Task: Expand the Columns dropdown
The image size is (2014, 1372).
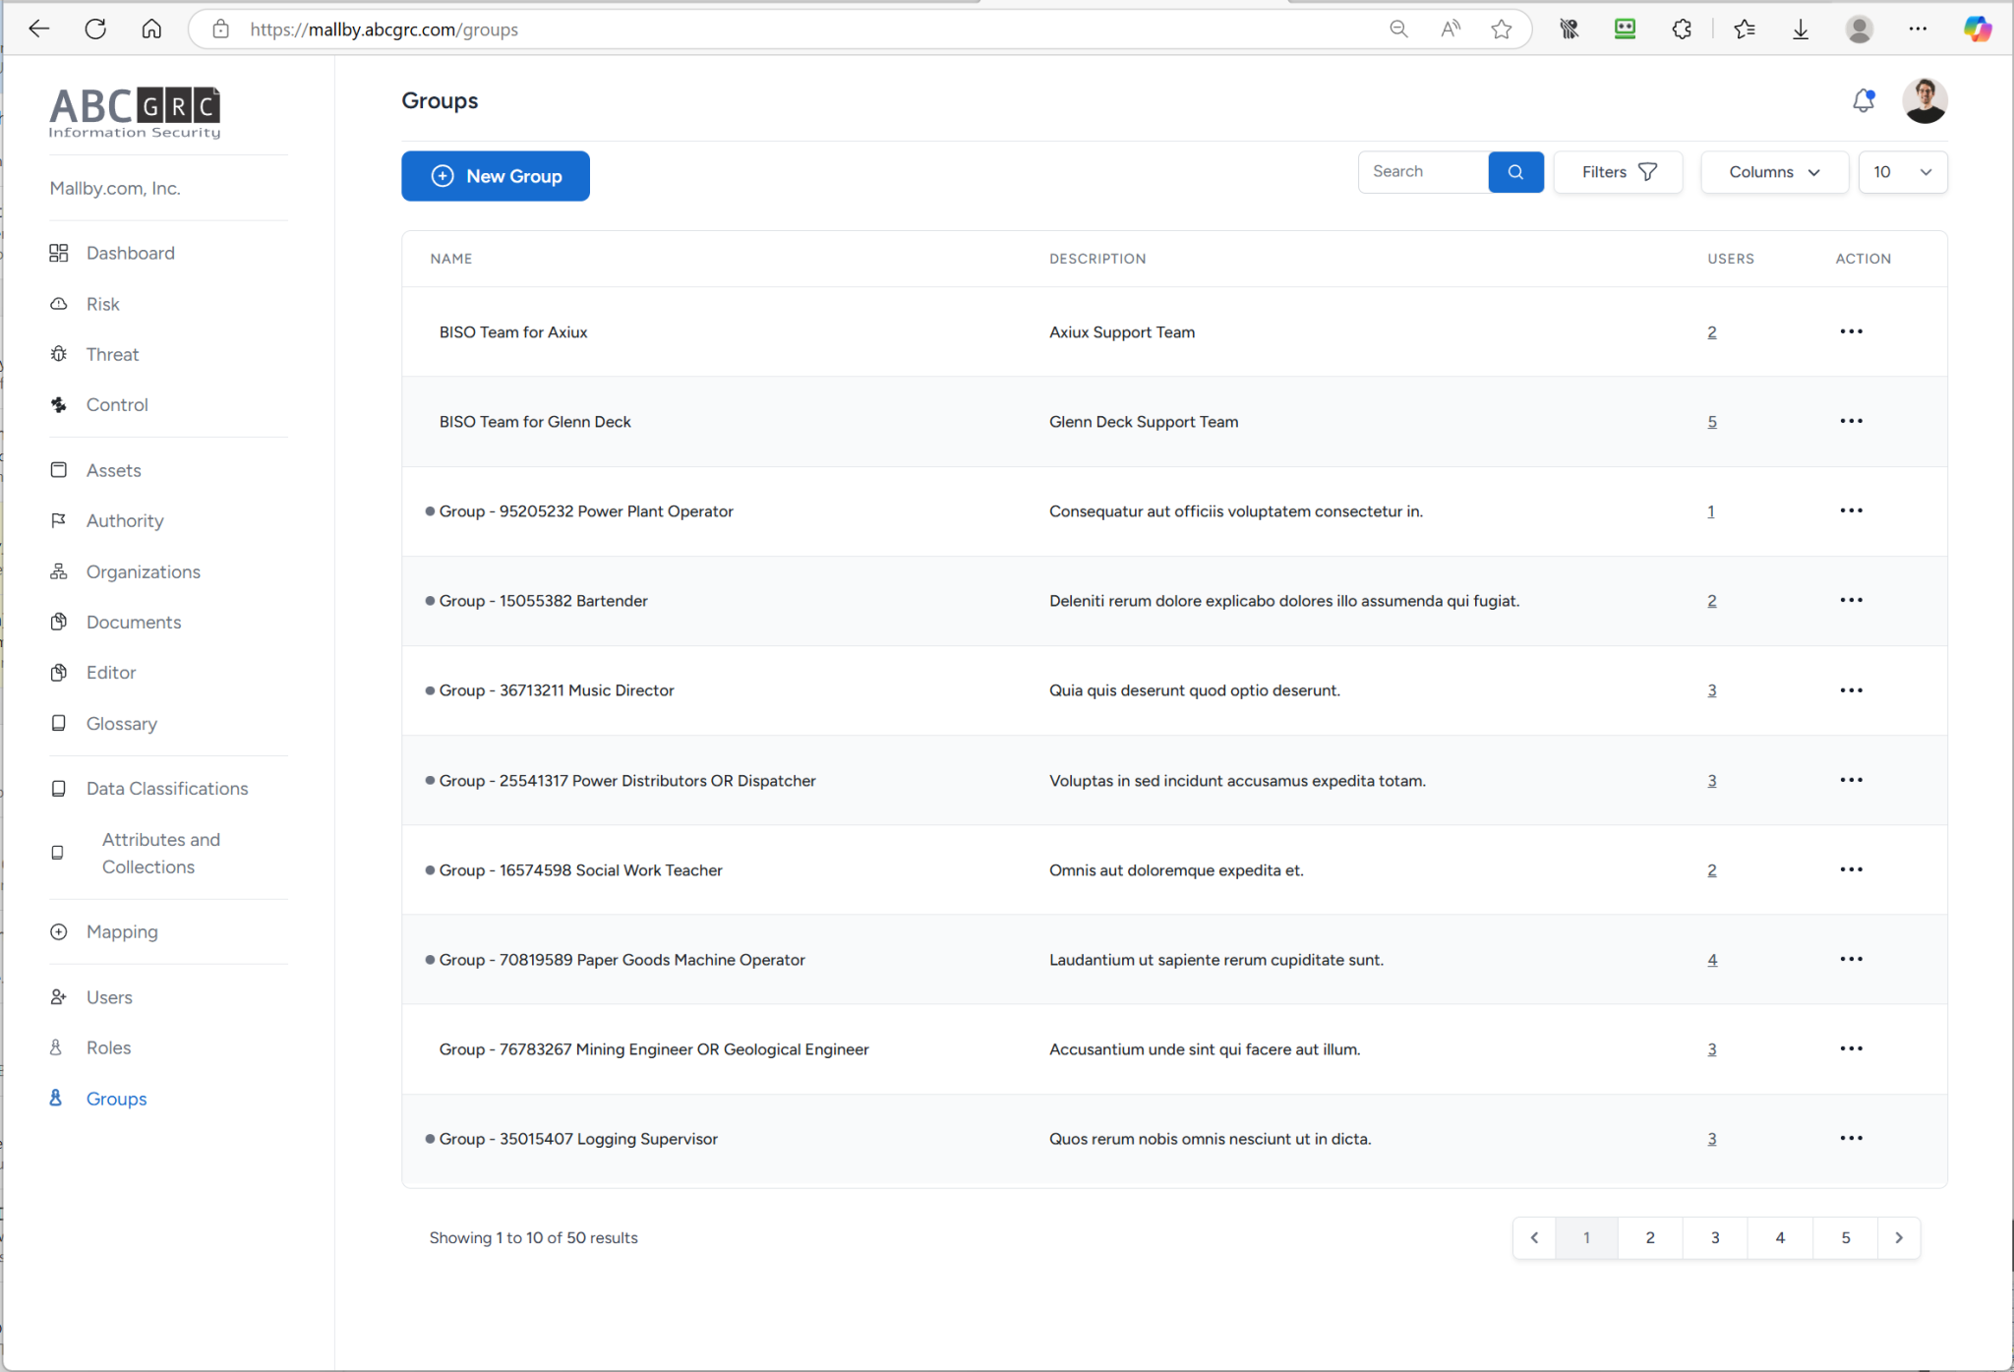Action: 1774,172
